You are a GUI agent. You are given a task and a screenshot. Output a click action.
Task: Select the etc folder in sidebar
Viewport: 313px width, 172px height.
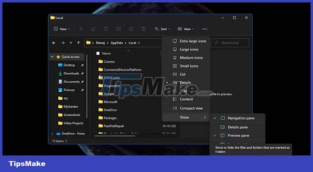65,98
